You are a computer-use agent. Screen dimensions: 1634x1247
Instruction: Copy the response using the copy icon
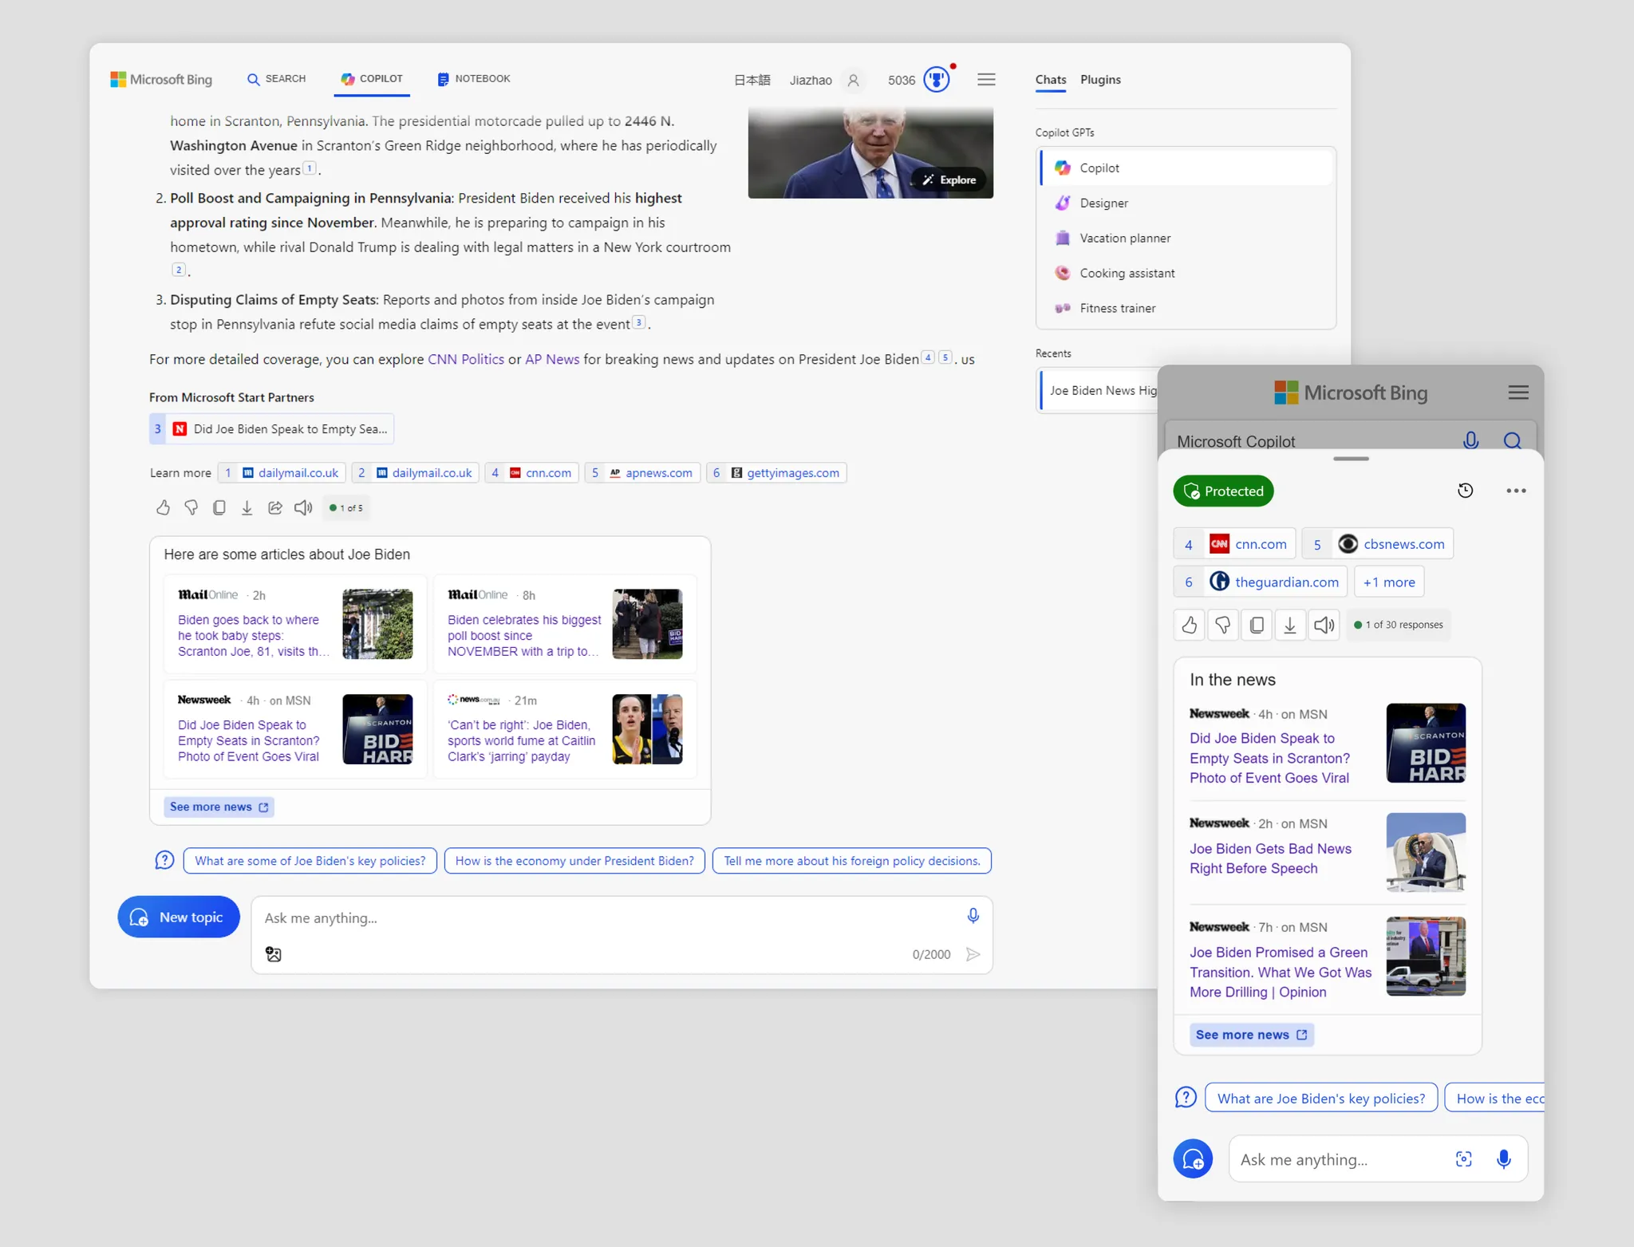[x=219, y=507]
